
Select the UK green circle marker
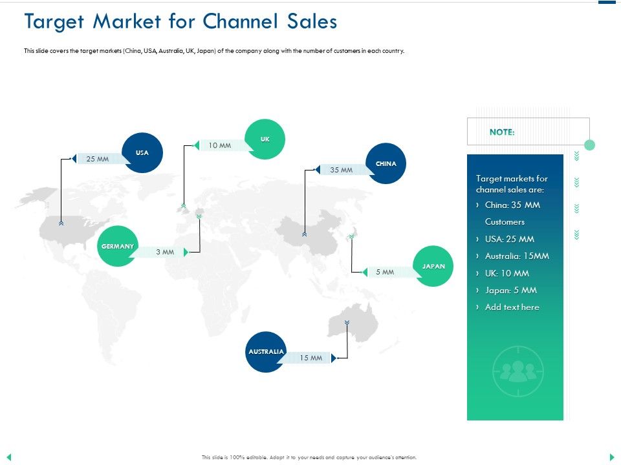click(x=265, y=139)
